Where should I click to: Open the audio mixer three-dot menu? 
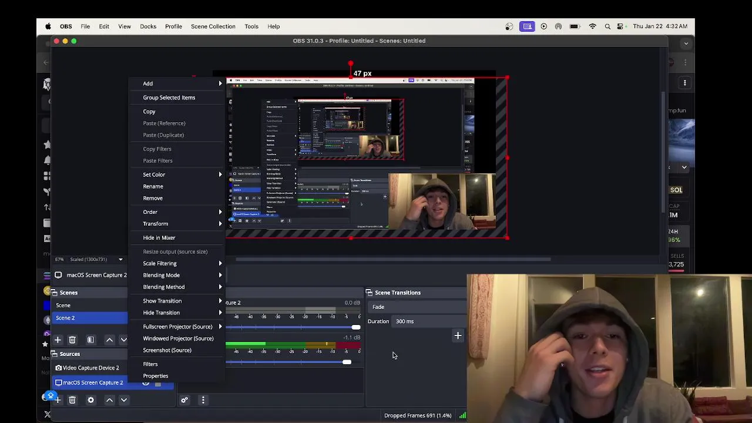tap(203, 400)
